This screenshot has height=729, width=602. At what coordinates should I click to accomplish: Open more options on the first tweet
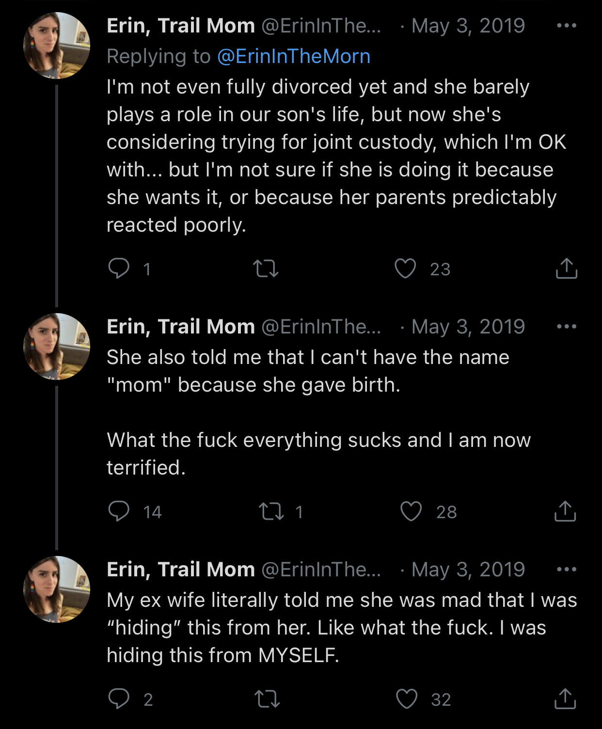[567, 25]
